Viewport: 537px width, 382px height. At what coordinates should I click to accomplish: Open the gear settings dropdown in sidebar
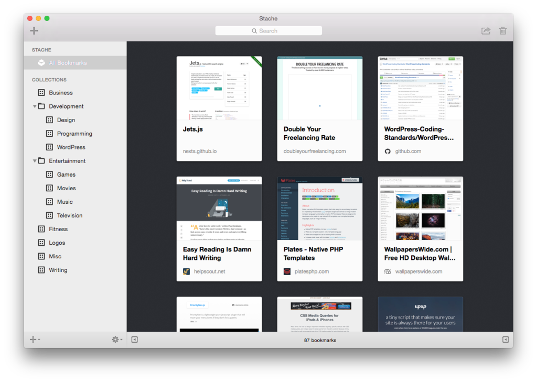117,340
